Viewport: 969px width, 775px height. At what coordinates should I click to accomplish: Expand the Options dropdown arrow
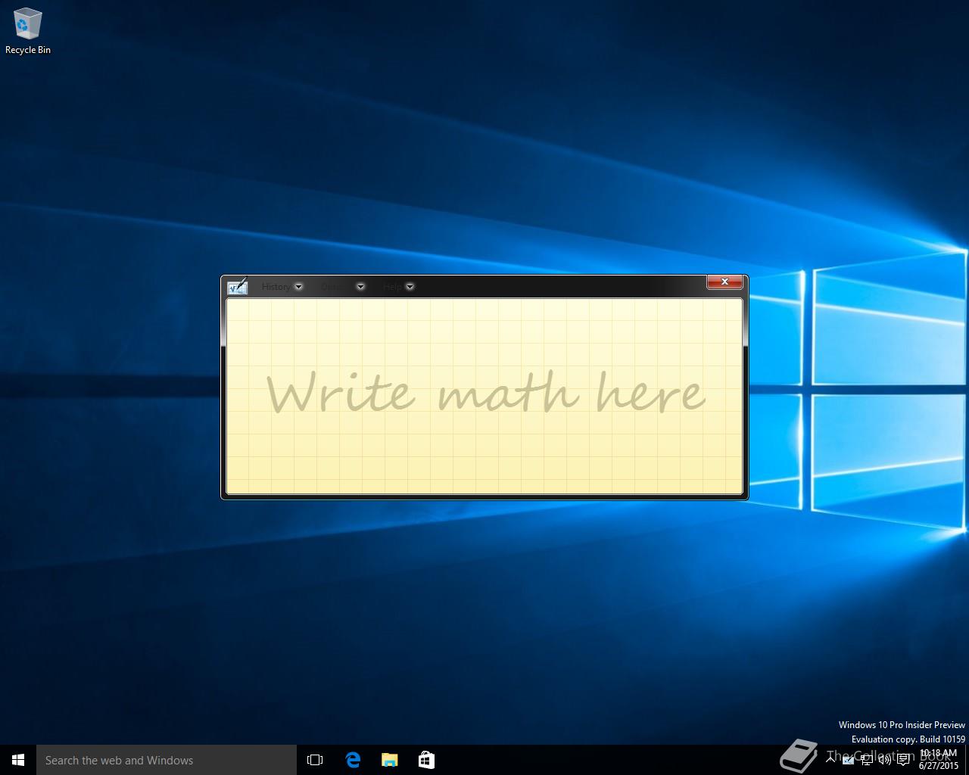(360, 287)
